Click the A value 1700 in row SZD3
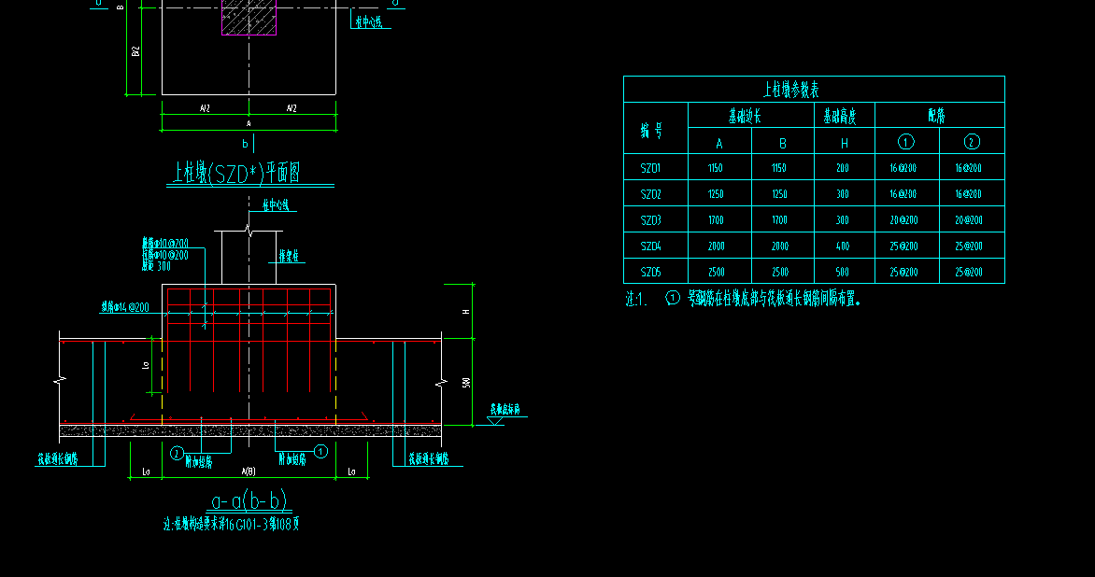 tap(716, 220)
